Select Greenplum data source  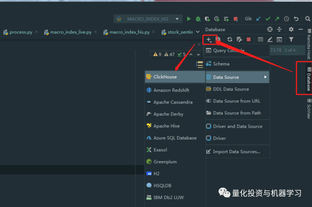click(x=175, y=162)
